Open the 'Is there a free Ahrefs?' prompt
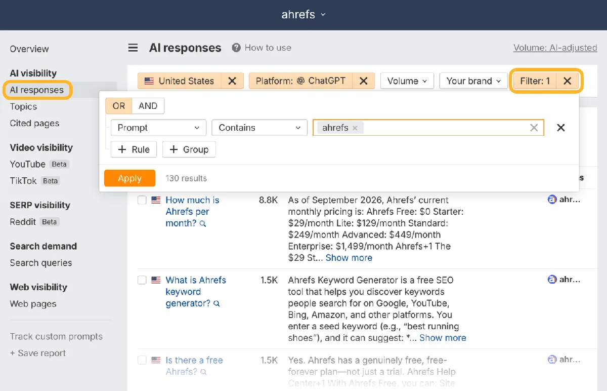Screen dimensions: 607x391 point(194,366)
